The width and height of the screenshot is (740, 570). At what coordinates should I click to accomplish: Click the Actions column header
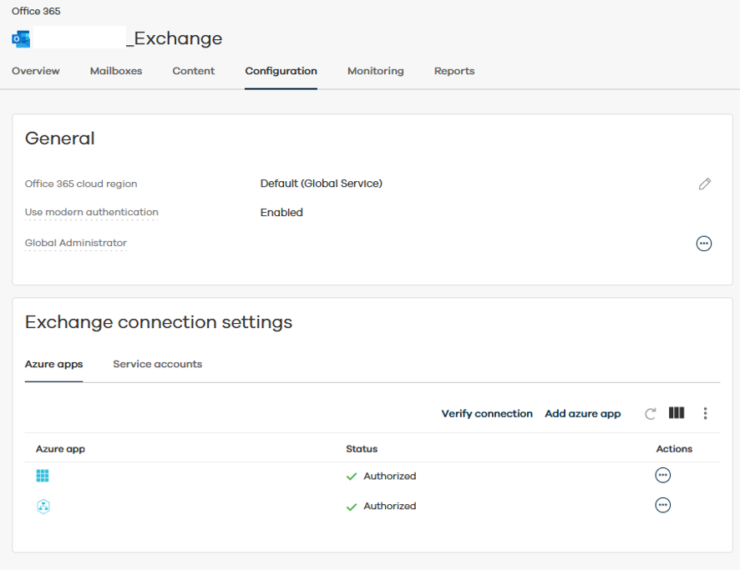click(x=674, y=449)
